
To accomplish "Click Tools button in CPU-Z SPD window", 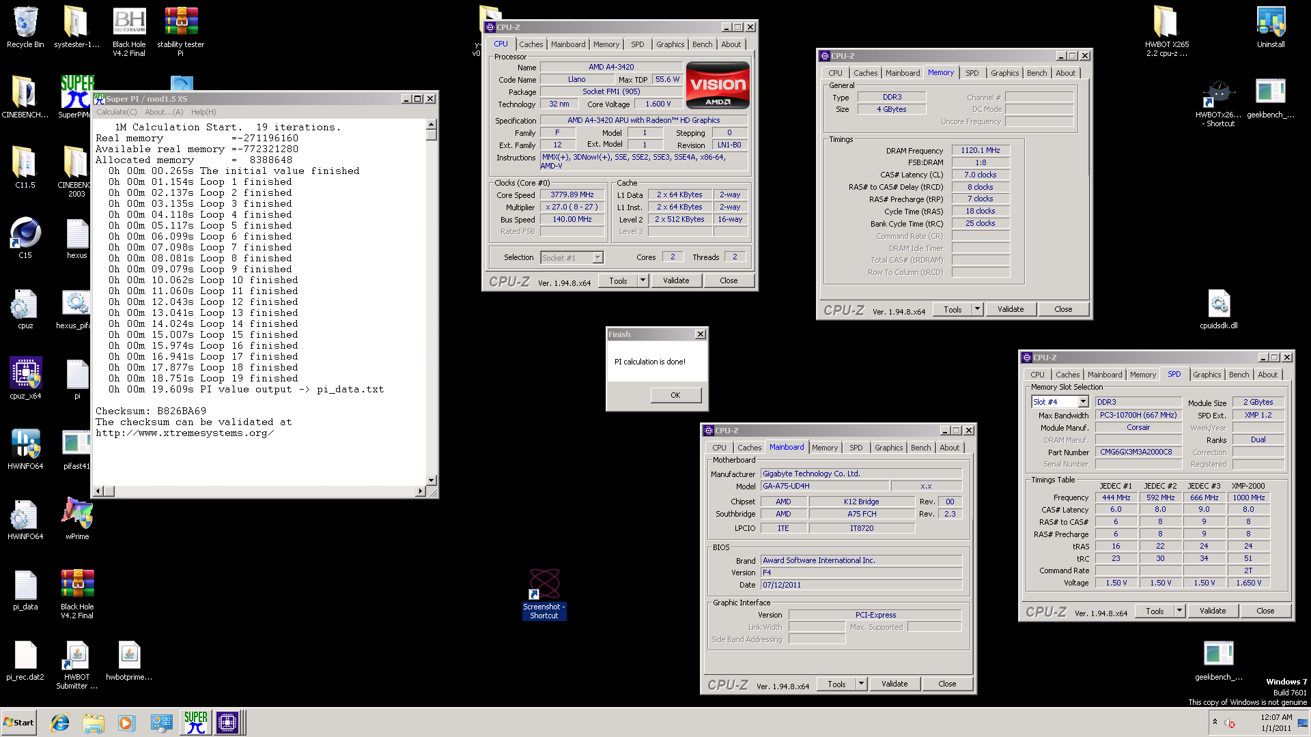I will (x=1155, y=611).
